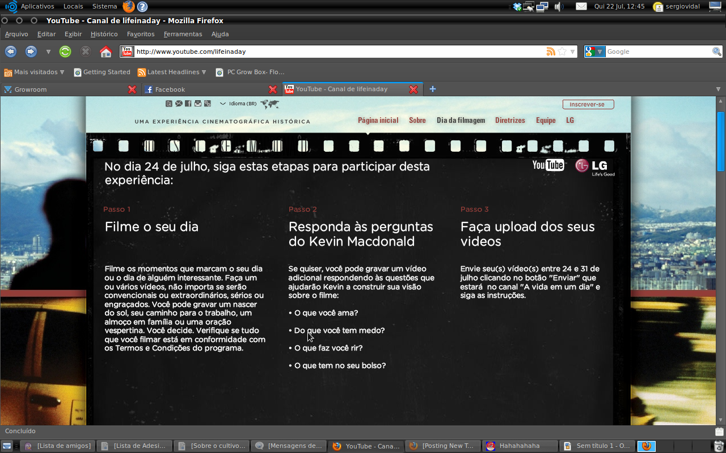Open the back/forward history dropdown arrow
Viewport: 726px width, 453px height.
[48, 52]
